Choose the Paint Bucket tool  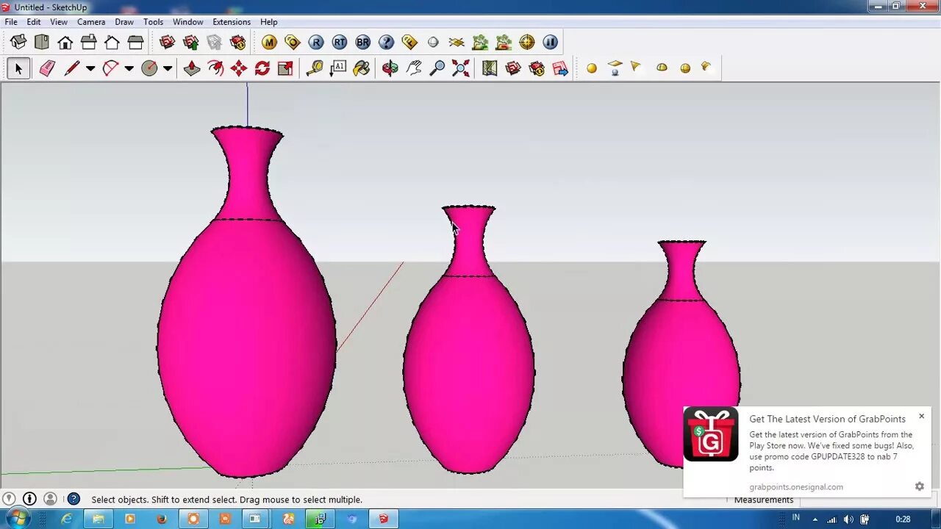coord(362,68)
